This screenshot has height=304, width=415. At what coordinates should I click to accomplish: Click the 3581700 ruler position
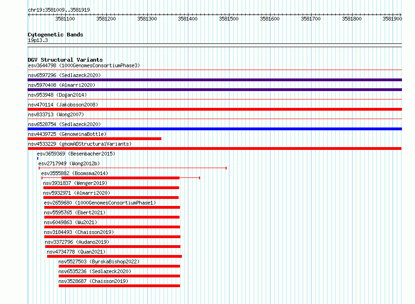click(x=311, y=19)
